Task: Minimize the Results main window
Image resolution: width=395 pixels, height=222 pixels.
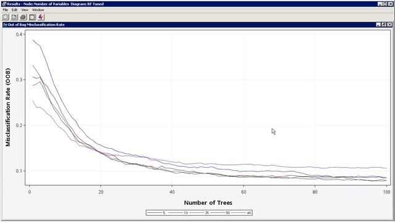Action: [380, 4]
